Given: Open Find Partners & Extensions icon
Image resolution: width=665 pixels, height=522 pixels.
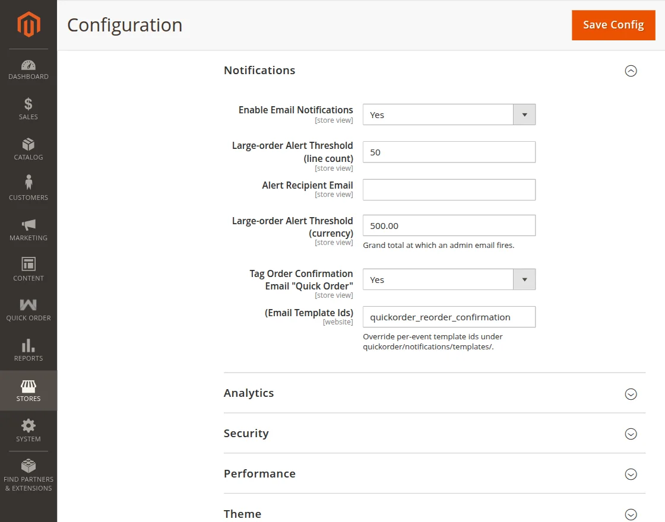Looking at the screenshot, I should [x=28, y=466].
